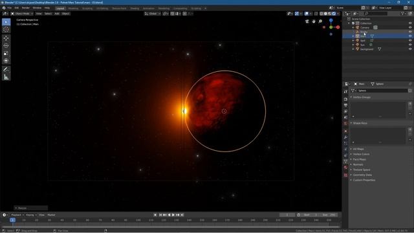The height and width of the screenshot is (233, 414).
Task: Open the Tool properties tab
Action: click(345, 91)
